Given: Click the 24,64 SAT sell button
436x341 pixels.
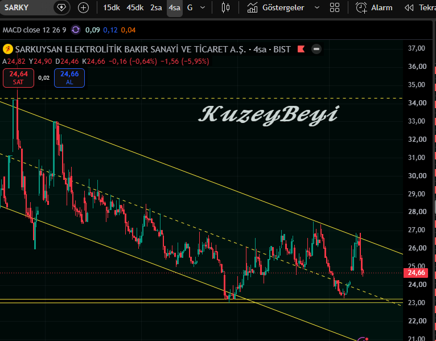Looking at the screenshot, I should [18, 78].
